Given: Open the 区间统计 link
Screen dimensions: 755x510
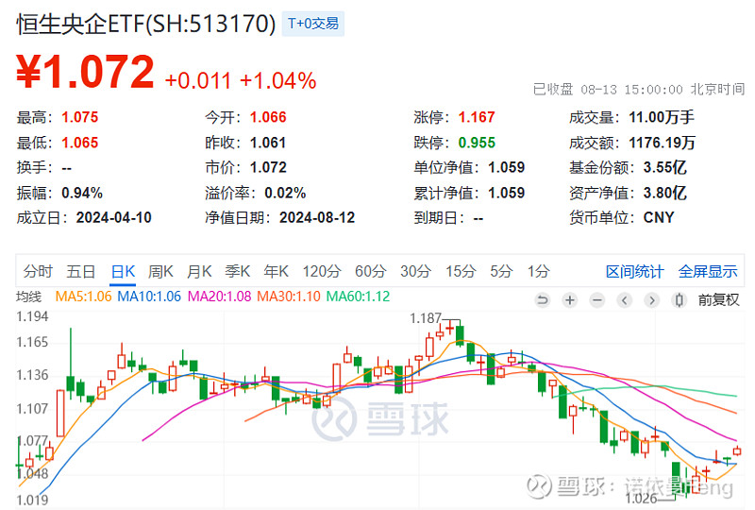Looking at the screenshot, I should pos(634,271).
